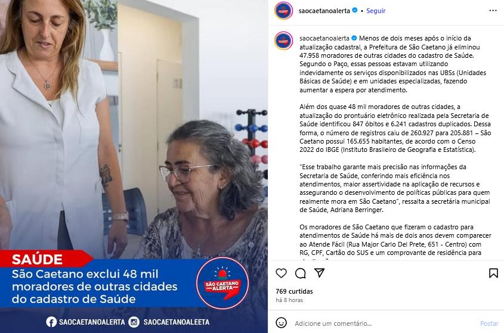Click the 'há 8 horas' timestamp
504x333 pixels.
[x=289, y=300]
